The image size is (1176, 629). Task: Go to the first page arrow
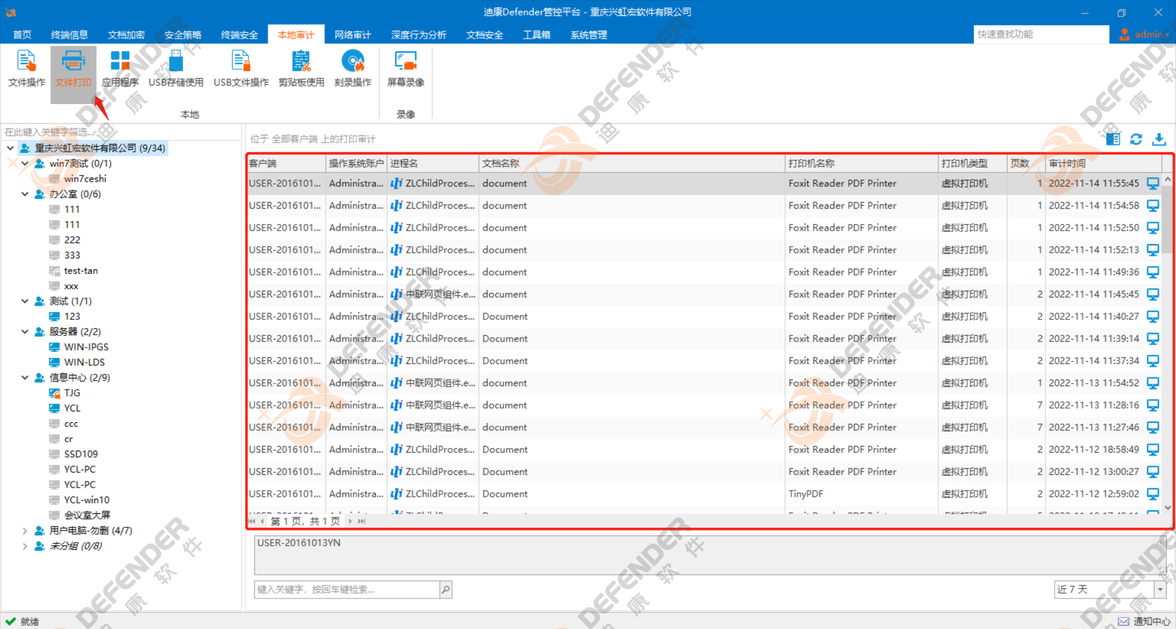(252, 521)
